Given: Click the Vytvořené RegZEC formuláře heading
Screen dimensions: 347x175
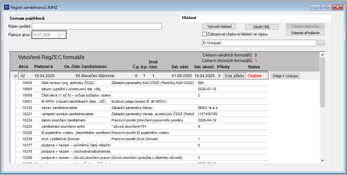Looking at the screenshot, I should (x=51, y=58).
